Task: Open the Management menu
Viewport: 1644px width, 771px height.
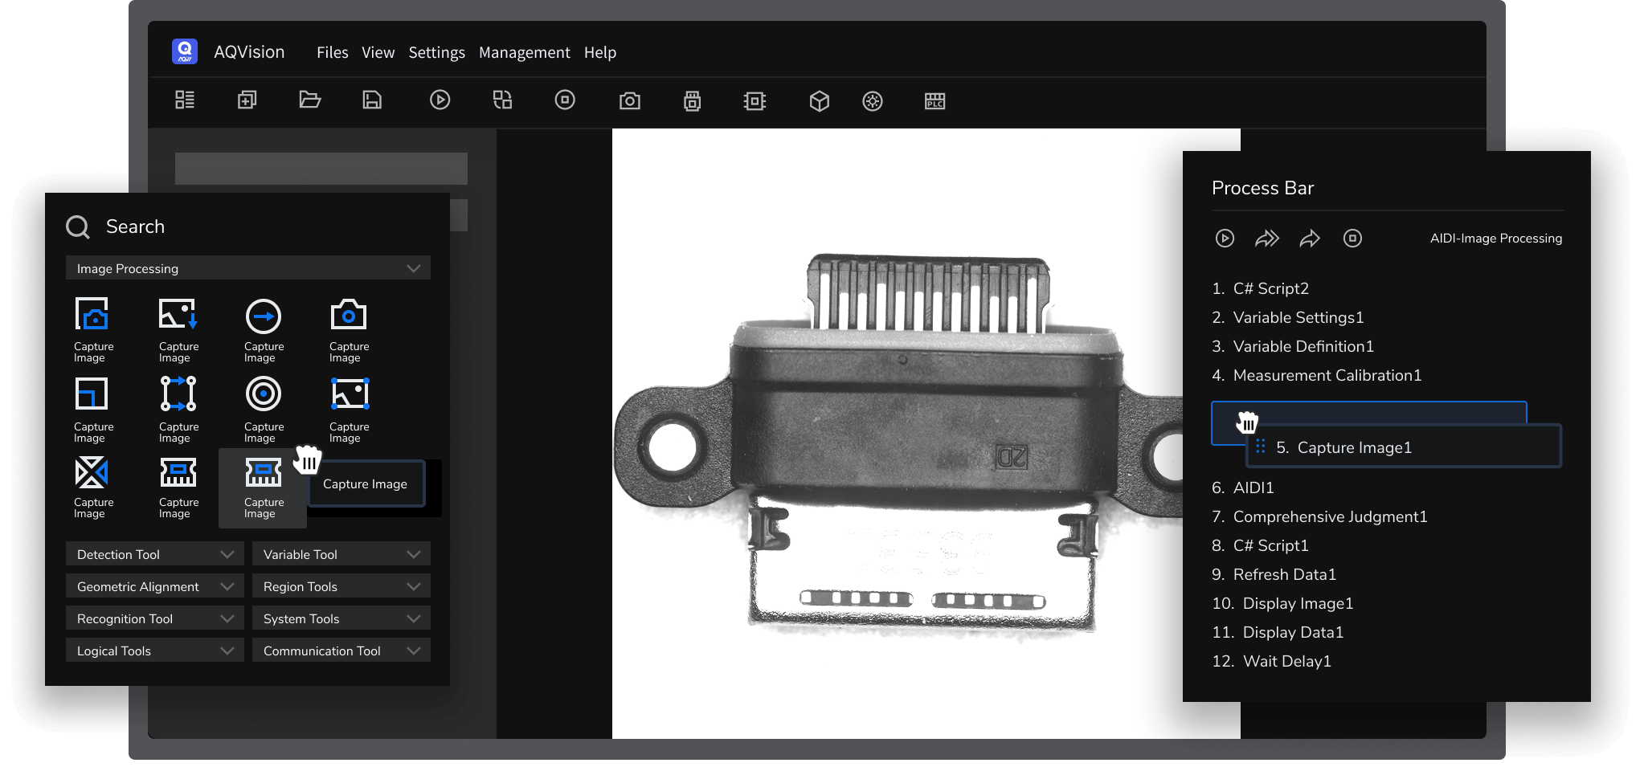Action: click(x=524, y=52)
